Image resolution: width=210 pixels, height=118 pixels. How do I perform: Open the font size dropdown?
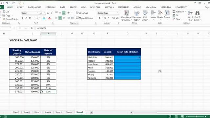45,13
